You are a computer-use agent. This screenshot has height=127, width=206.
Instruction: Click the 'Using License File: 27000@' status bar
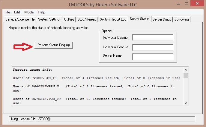click(102, 119)
